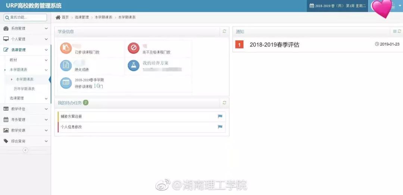This screenshot has height=195, width=403.
Task: Click the orange 已修读课程门数 icon
Action: [66, 48]
